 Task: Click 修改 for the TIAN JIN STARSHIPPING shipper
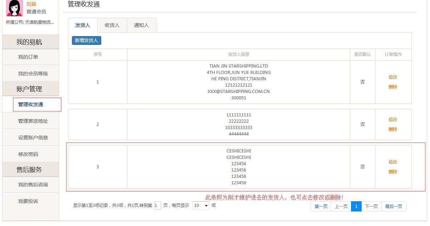393,77
